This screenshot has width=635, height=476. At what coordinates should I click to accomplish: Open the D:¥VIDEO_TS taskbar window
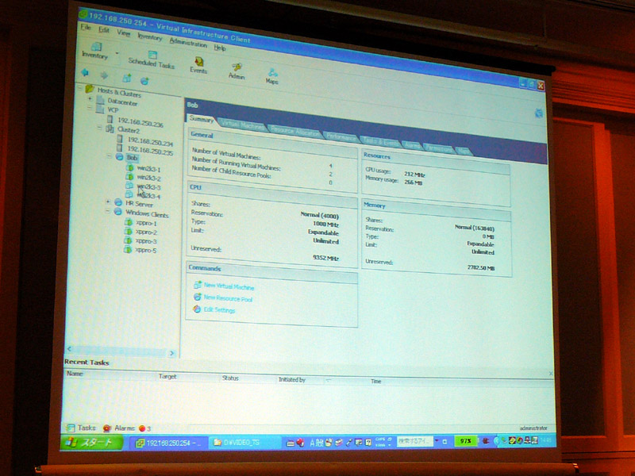tap(244, 443)
